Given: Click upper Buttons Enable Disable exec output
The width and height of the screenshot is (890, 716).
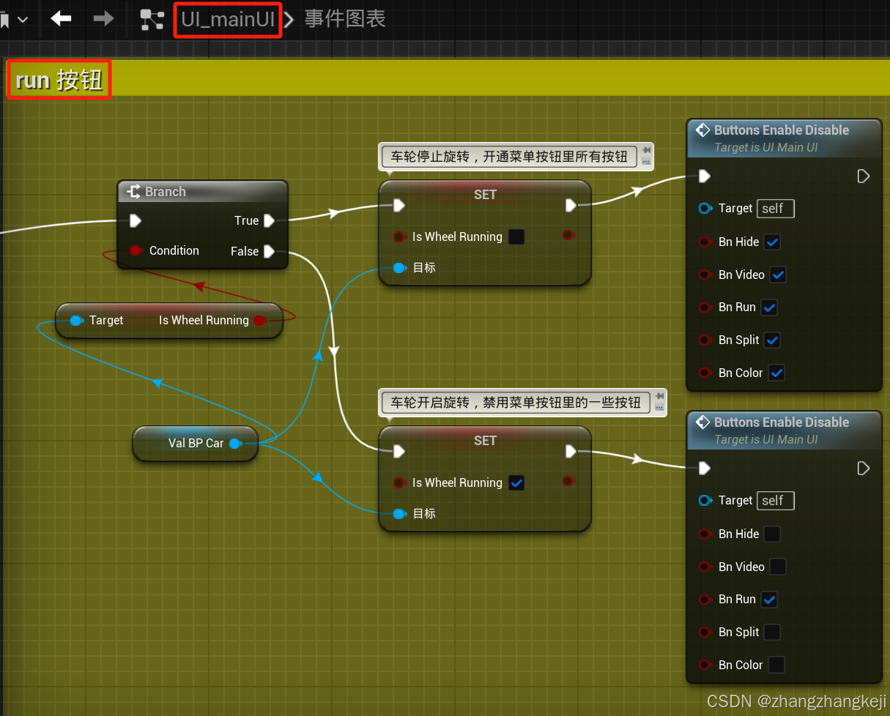Looking at the screenshot, I should click(x=863, y=176).
